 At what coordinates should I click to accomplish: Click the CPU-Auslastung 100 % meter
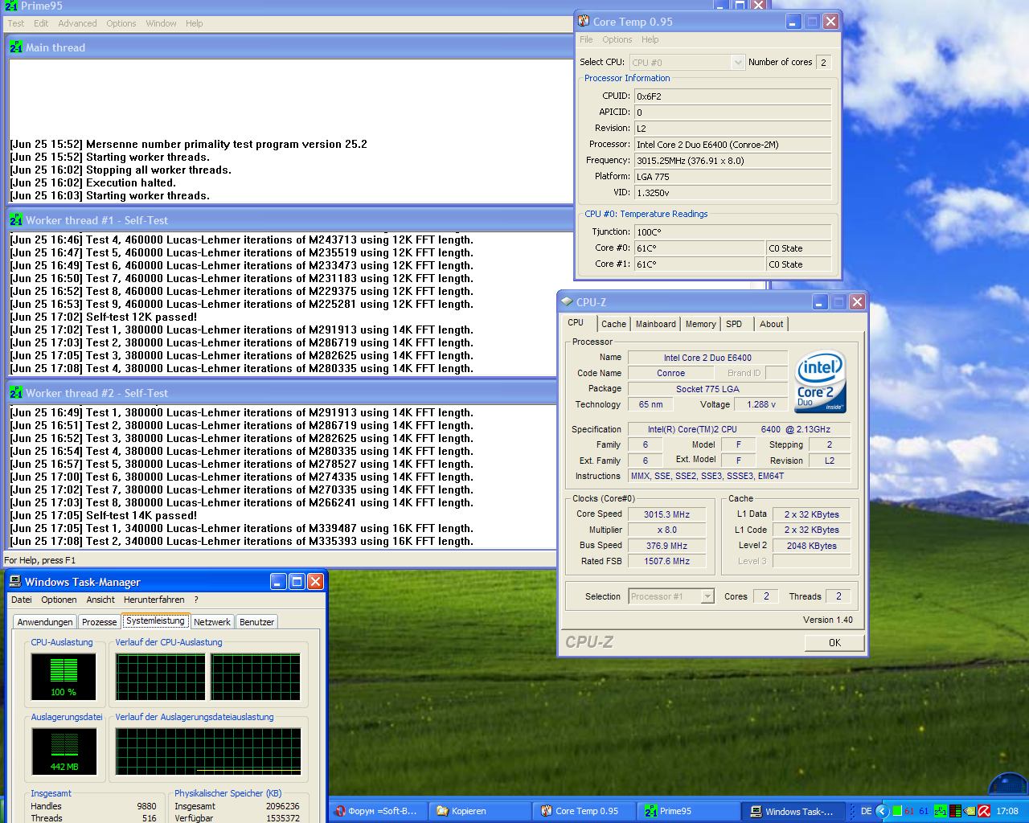(64, 677)
